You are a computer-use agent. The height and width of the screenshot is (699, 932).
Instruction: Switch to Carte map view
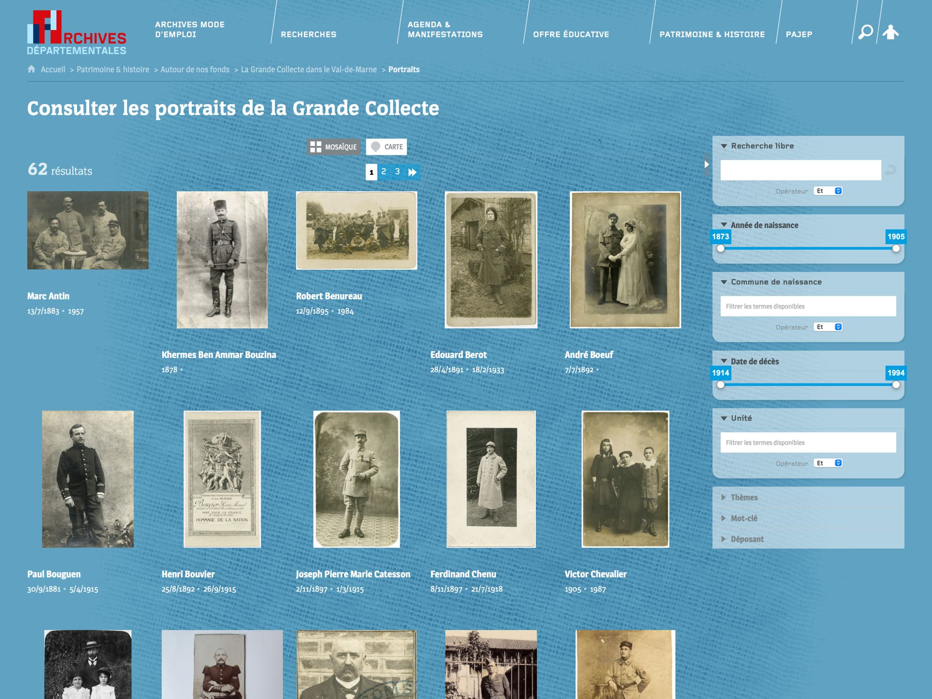386,147
